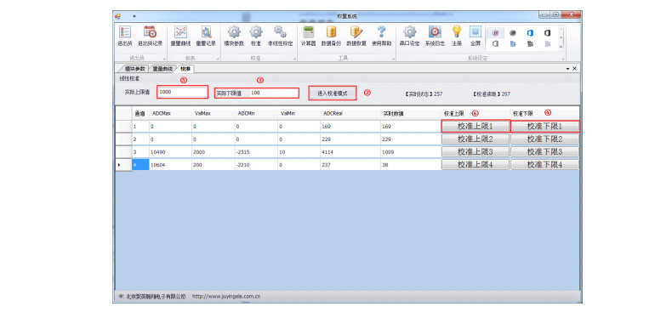Click 校准下限3 button
The height and width of the screenshot is (312, 672).
(x=544, y=151)
